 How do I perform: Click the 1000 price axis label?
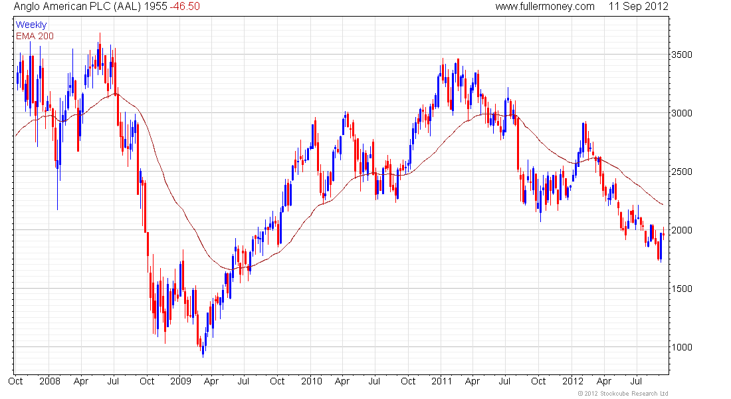tap(681, 347)
